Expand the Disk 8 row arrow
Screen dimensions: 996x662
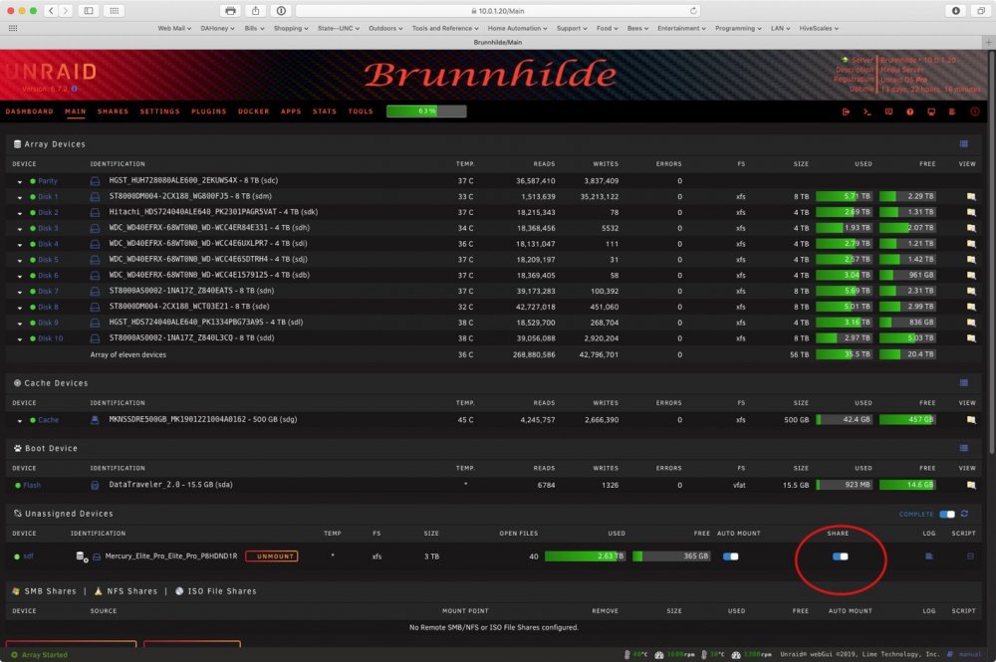[x=20, y=308]
